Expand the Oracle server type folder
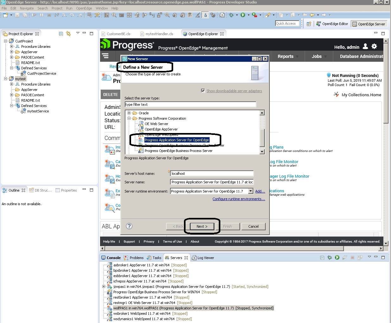Image resolution: width=391 pixels, height=323 pixels. pyautogui.click(x=129, y=113)
